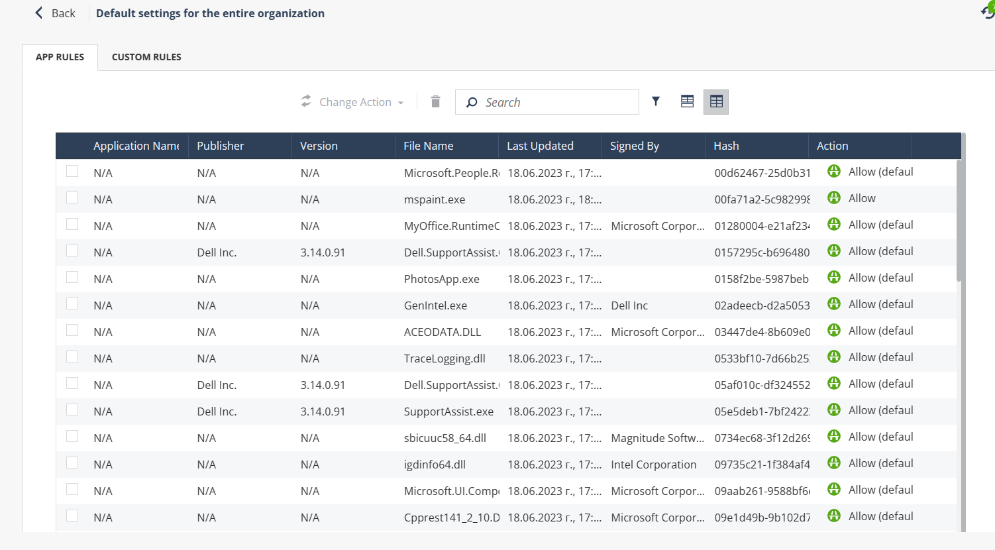
Task: Check the Cpprest141_2_10 row checkbox
Action: (x=72, y=516)
